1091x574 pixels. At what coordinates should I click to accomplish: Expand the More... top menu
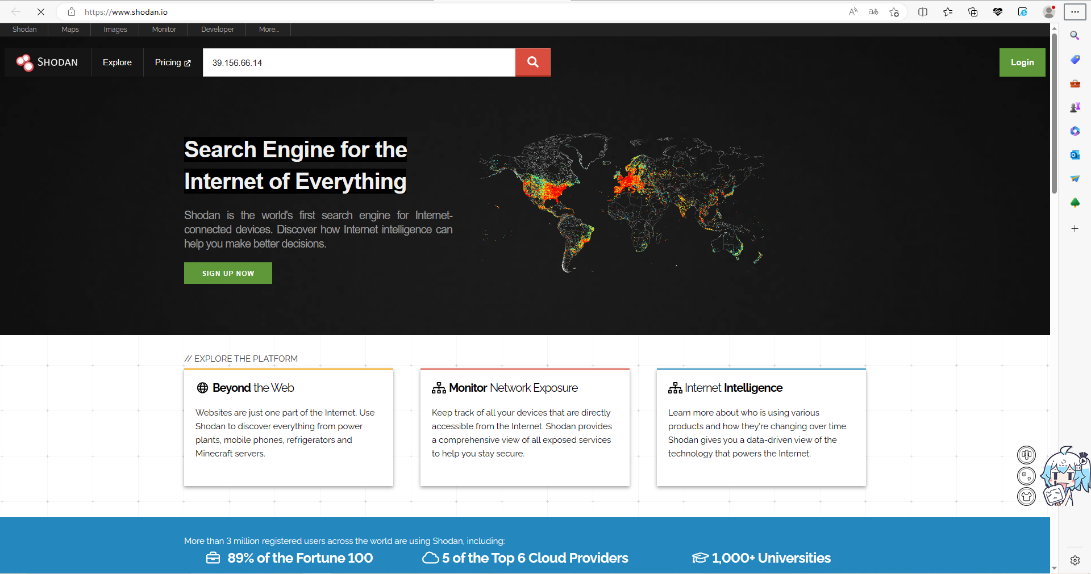[269, 30]
